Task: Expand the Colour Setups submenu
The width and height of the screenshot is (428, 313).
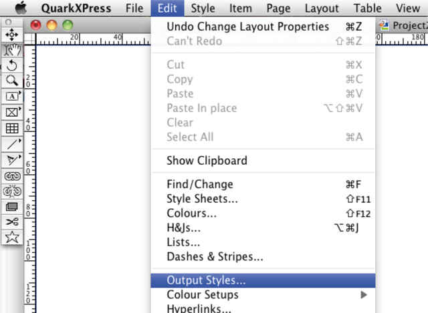Action: click(x=263, y=295)
